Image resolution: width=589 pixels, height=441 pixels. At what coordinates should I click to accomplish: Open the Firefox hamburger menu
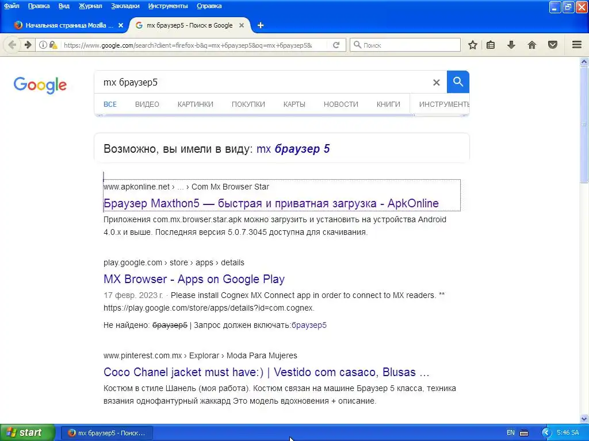[577, 45]
